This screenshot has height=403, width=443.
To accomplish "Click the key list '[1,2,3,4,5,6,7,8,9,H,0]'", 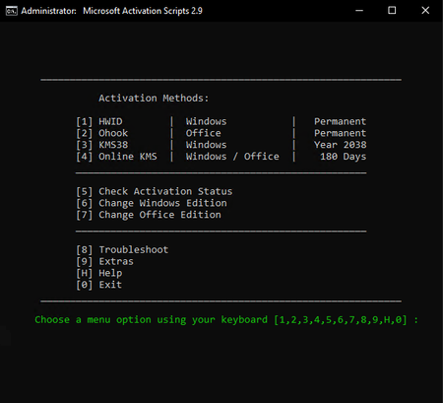I will click(341, 320).
